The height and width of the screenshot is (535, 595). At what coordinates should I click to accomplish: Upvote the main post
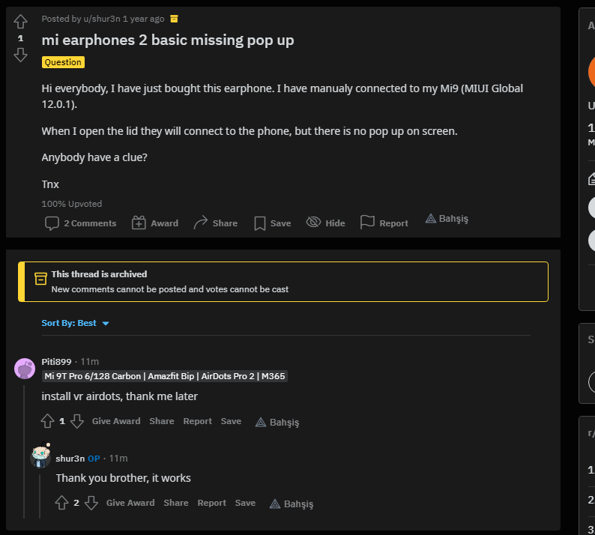pos(21,22)
